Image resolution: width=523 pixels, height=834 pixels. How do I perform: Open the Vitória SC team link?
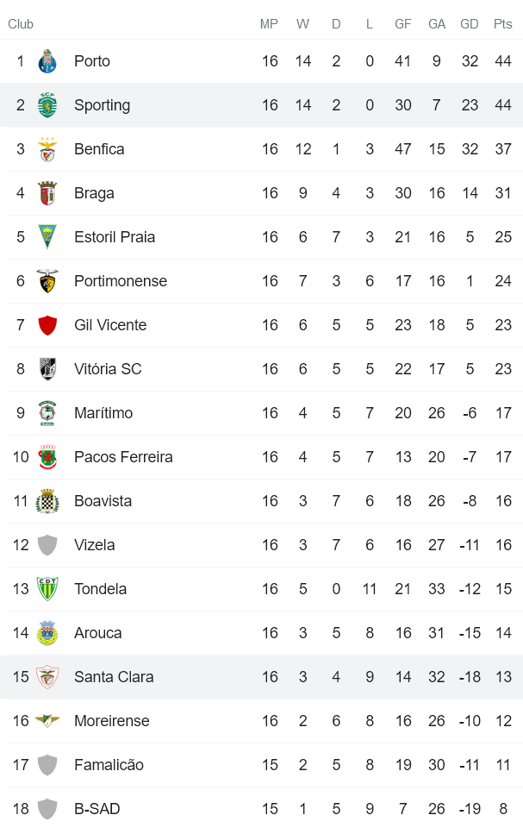click(x=108, y=369)
